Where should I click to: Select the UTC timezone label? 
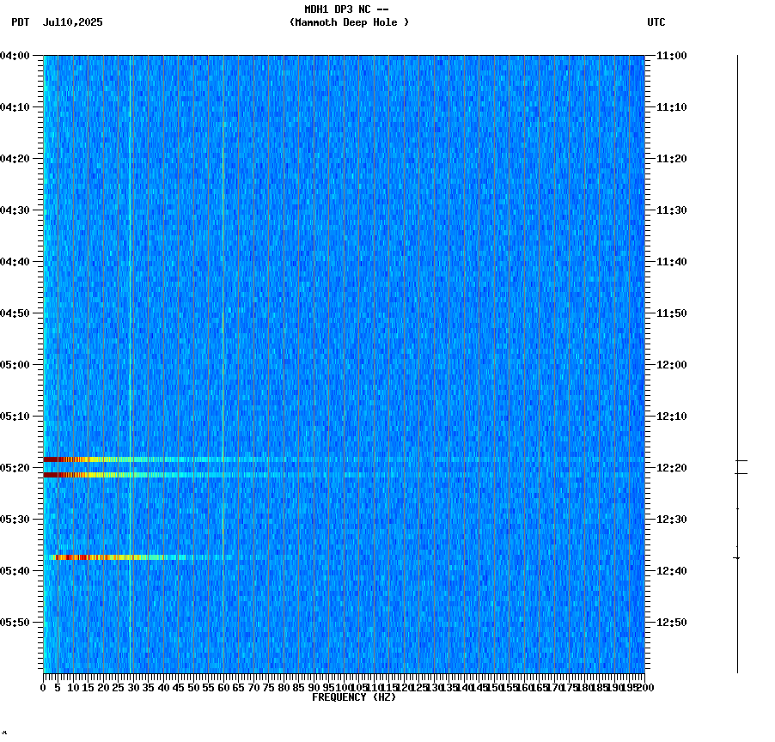(657, 23)
